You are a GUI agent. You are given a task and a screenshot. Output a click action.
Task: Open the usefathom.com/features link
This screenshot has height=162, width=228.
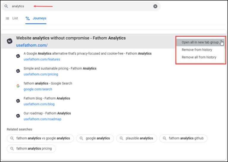tap(42, 59)
